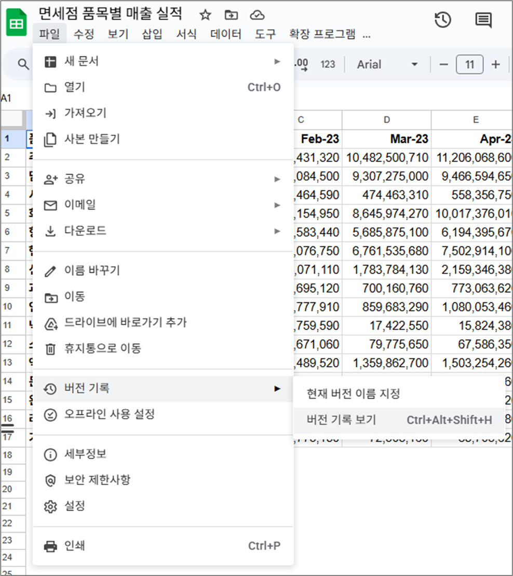Open the 123 number format menu
The height and width of the screenshot is (576, 513).
(x=328, y=64)
